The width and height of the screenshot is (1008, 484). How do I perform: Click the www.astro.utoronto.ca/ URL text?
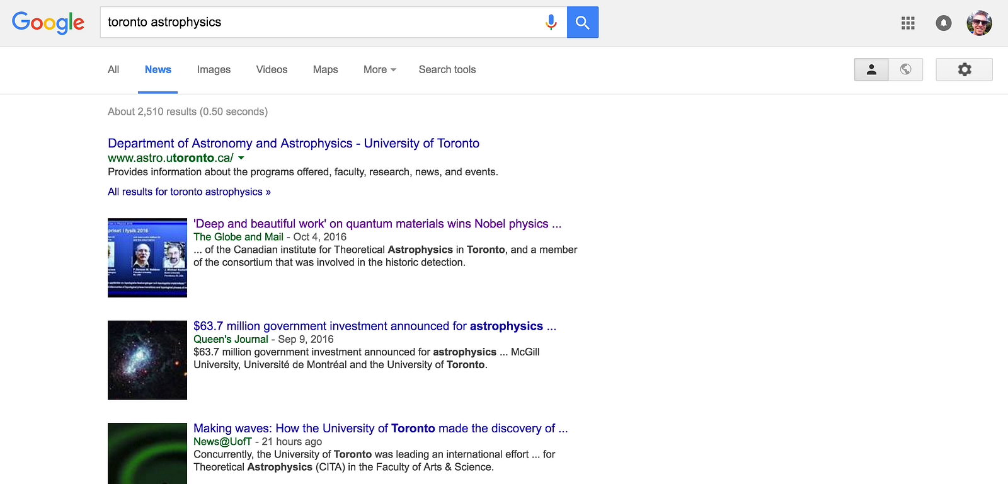tap(171, 158)
